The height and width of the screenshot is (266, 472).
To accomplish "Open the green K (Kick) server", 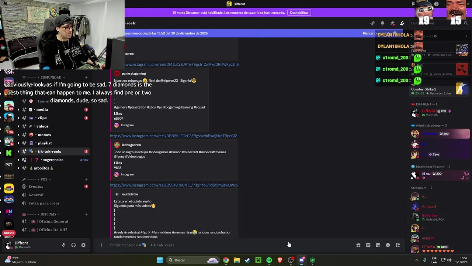I will click(x=9, y=153).
